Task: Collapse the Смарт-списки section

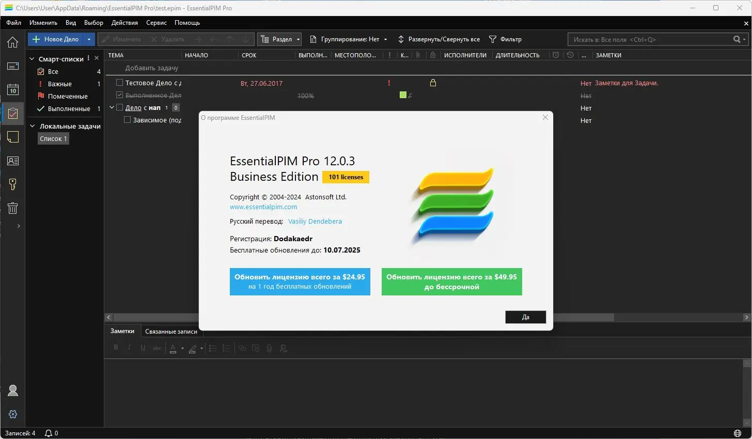Action: pyautogui.click(x=32, y=59)
